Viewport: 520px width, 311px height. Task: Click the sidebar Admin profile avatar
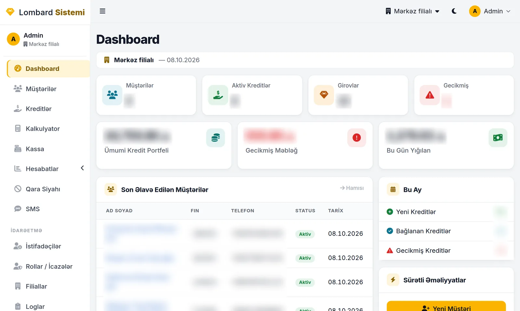13,39
